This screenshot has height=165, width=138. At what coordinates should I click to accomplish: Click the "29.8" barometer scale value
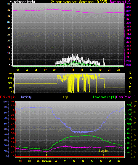pos(129,27)
